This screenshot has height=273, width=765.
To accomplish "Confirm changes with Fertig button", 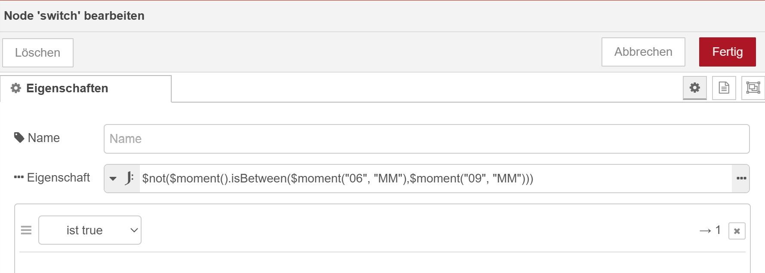I will [x=727, y=52].
